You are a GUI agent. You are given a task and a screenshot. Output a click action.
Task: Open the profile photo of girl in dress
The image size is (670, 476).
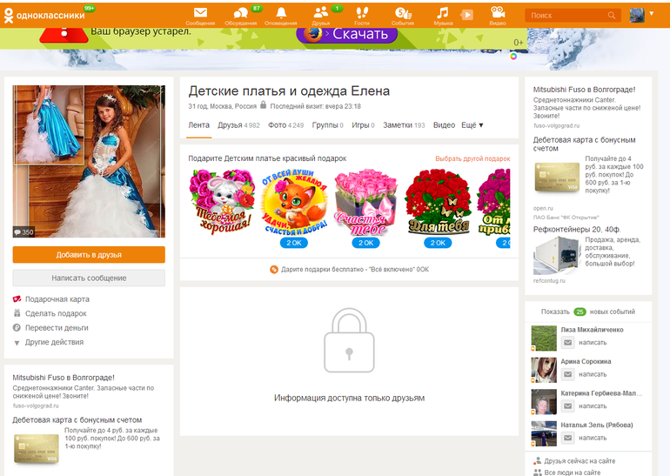pyautogui.click(x=89, y=161)
